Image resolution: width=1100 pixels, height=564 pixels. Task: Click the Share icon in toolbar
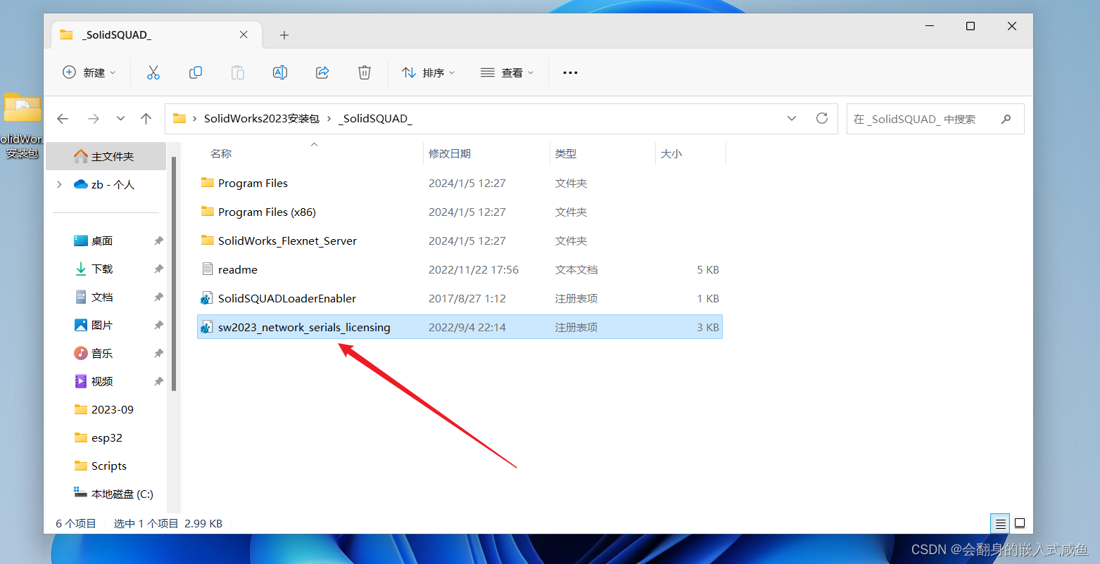(x=322, y=72)
